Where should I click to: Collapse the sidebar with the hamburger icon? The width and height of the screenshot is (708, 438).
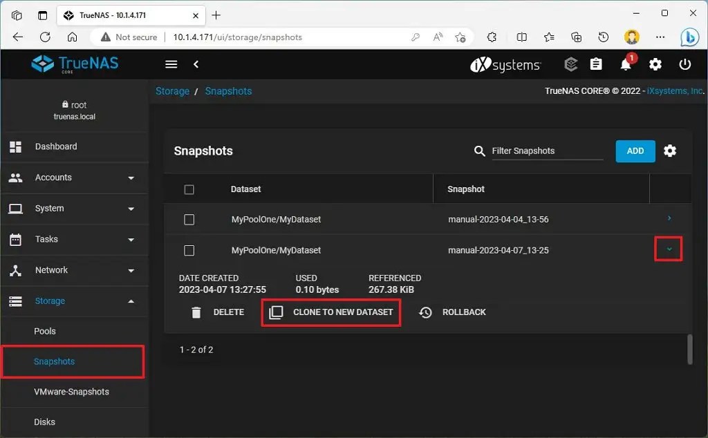tap(171, 64)
